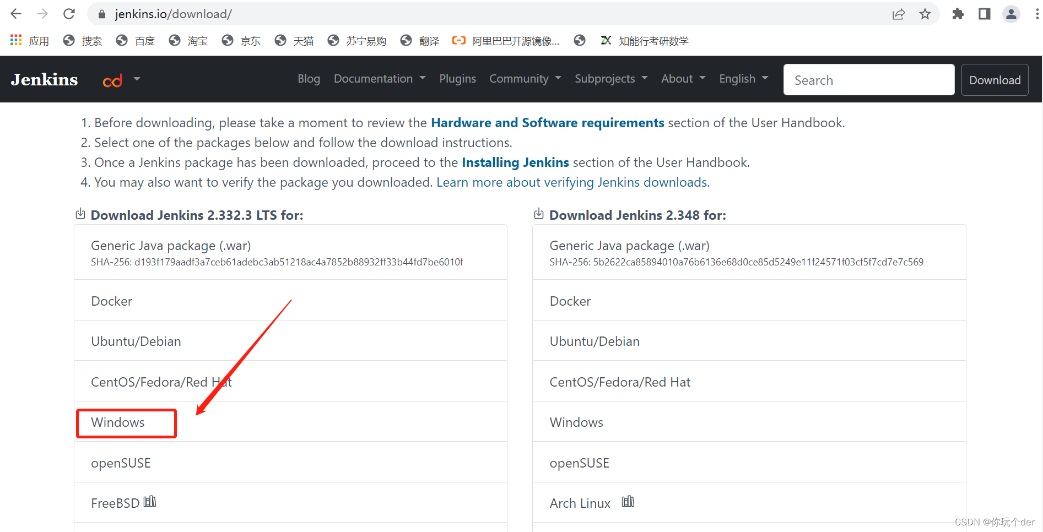Screen dimensions: 1043x532
Task: Click the download icon beside 2.348 heading
Action: click(x=539, y=214)
